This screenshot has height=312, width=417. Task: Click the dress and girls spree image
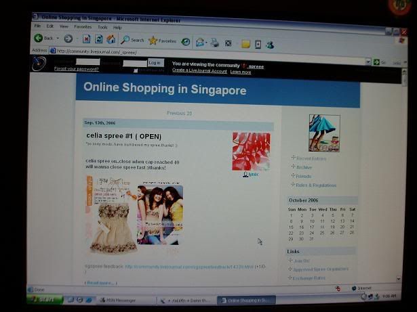pos(134,215)
